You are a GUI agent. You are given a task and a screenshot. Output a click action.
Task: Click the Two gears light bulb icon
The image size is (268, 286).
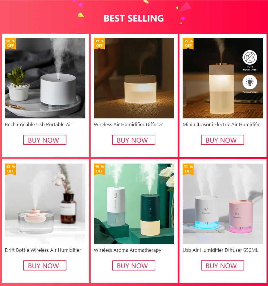point(250,82)
